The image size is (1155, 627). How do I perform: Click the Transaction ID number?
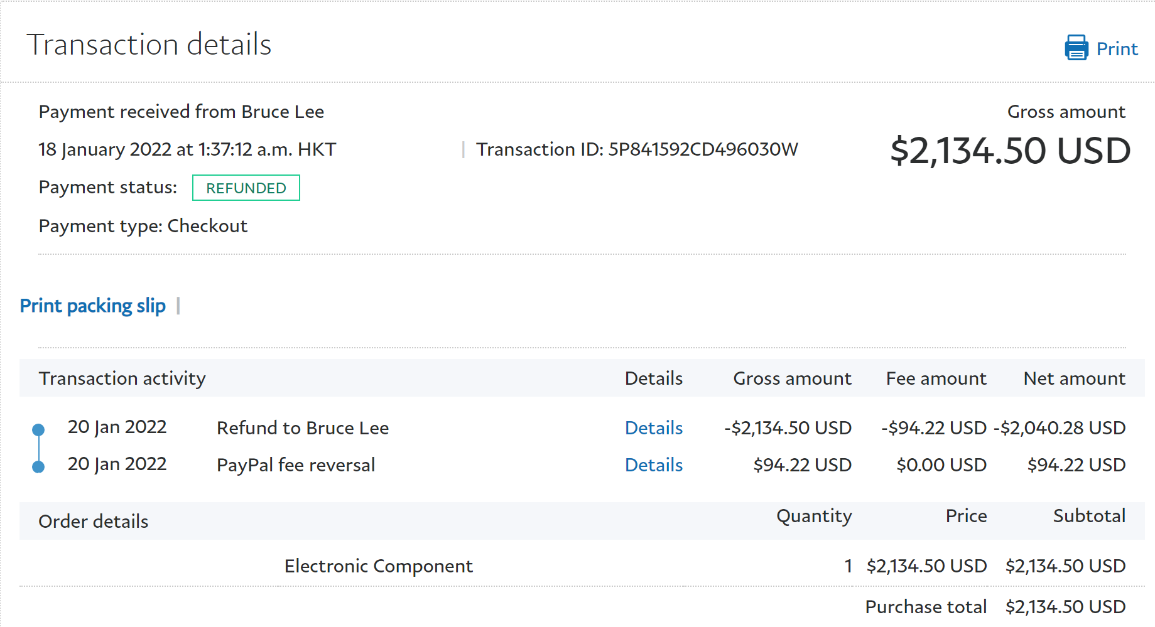point(703,149)
